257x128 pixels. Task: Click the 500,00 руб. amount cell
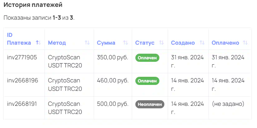(x=113, y=104)
